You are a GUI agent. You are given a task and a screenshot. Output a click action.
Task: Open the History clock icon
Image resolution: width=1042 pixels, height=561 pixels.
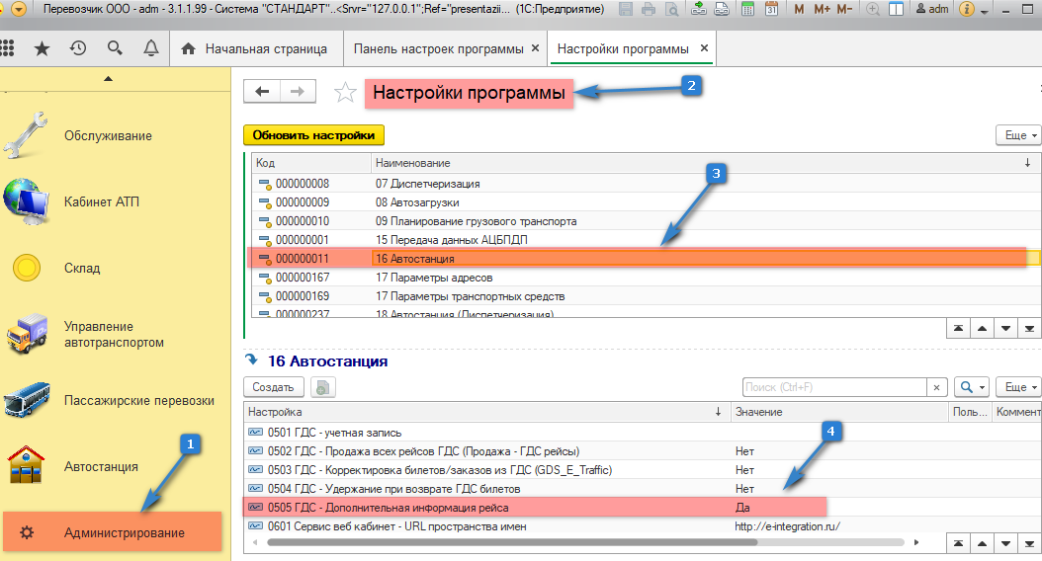pyautogui.click(x=78, y=48)
